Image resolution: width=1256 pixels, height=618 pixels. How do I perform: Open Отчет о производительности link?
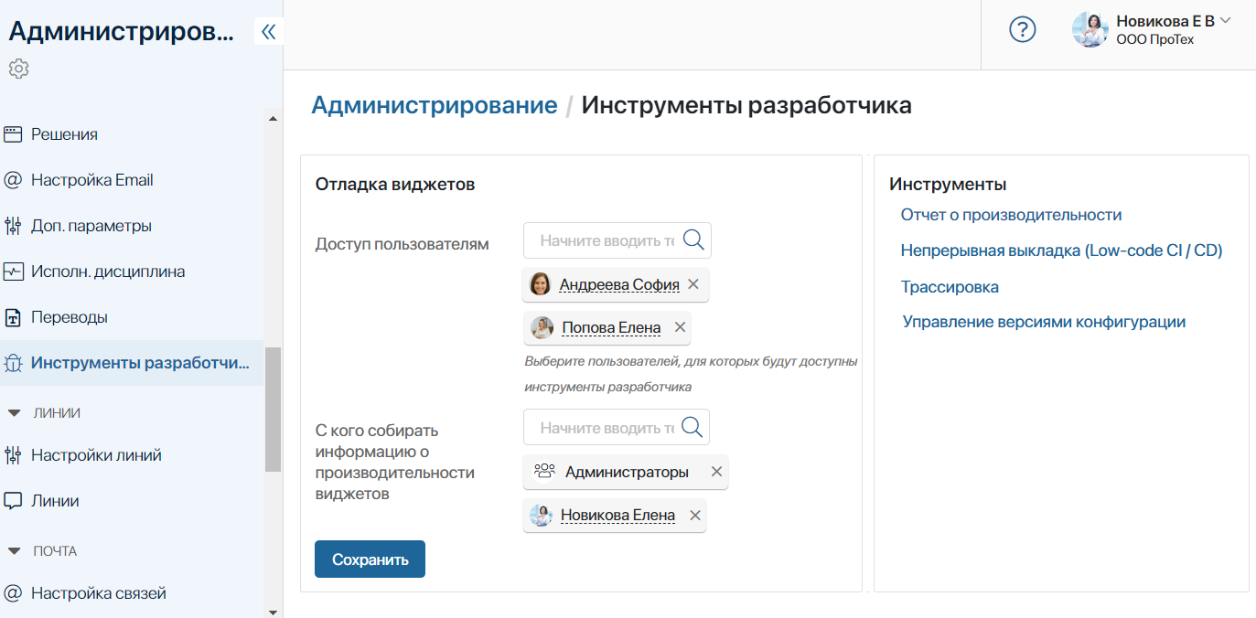tap(1011, 215)
